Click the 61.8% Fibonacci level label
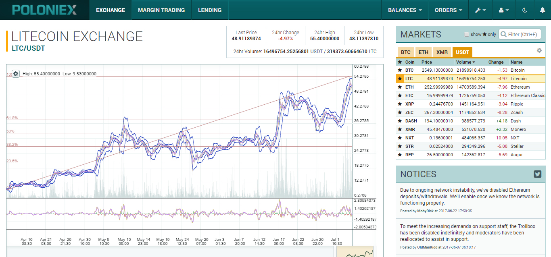The width and height of the screenshot is (551, 257). (x=12, y=118)
